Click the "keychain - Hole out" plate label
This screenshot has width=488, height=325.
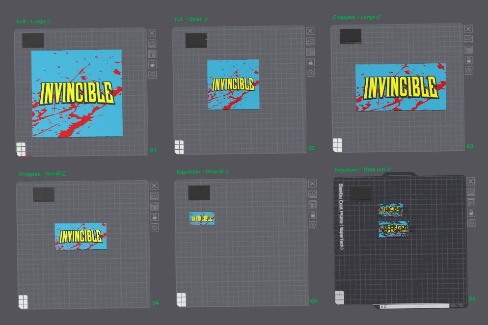[x=360, y=170]
